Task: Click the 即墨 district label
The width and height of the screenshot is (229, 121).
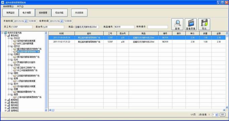Action: (16, 89)
